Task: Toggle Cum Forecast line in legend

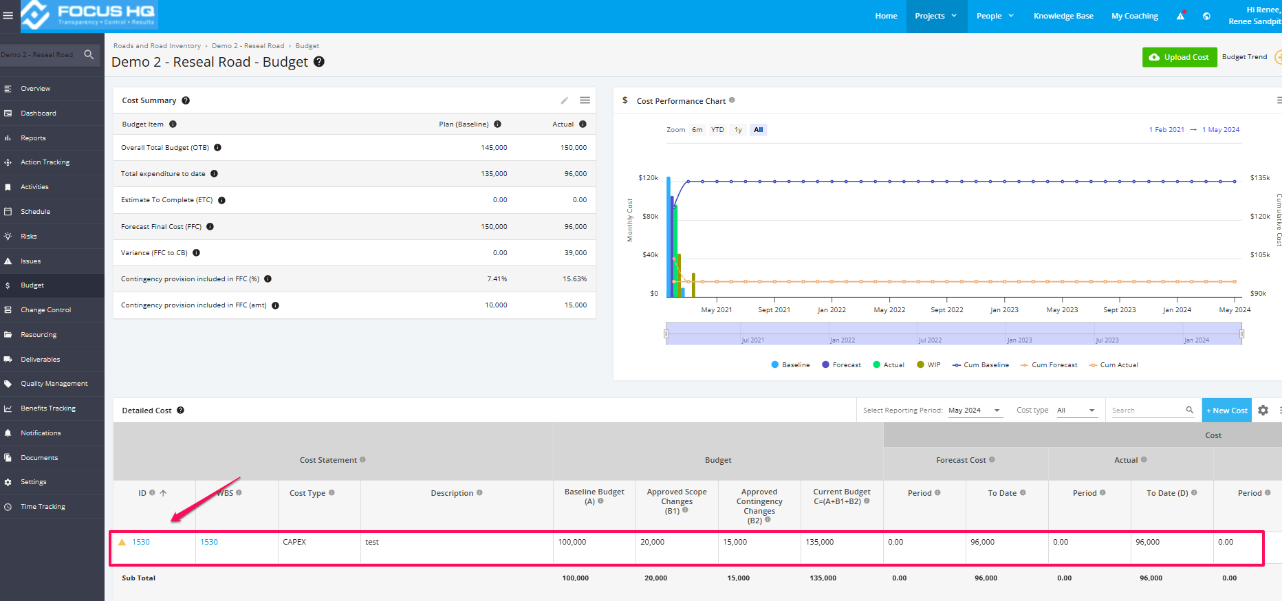Action: (1049, 365)
